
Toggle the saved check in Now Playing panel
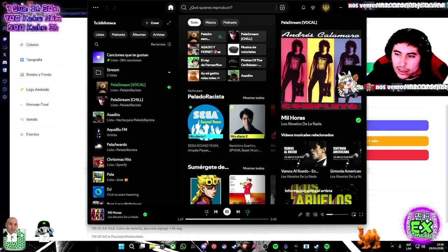pyautogui.click(x=358, y=120)
